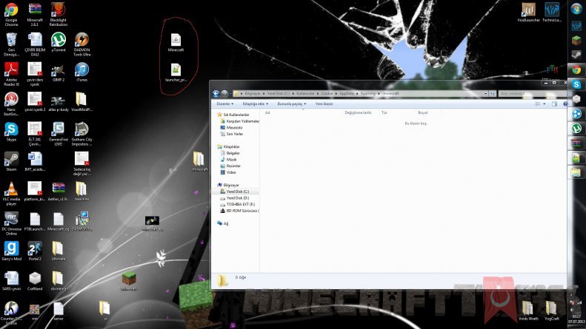Select Belgeler library in sidebar
The image size is (586, 329).
click(230, 153)
